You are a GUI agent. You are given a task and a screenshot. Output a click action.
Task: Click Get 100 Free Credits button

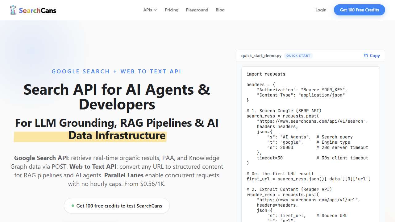[x=359, y=10]
